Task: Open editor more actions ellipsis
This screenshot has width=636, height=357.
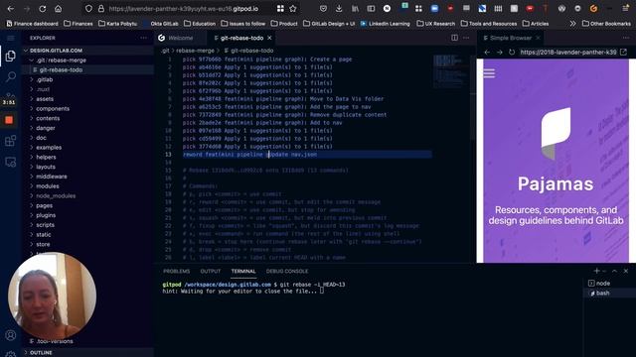Action: point(466,38)
